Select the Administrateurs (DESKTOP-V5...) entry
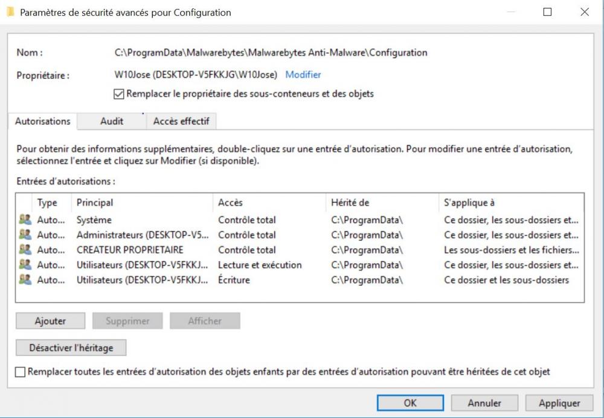This screenshot has height=418, width=604. (x=300, y=235)
